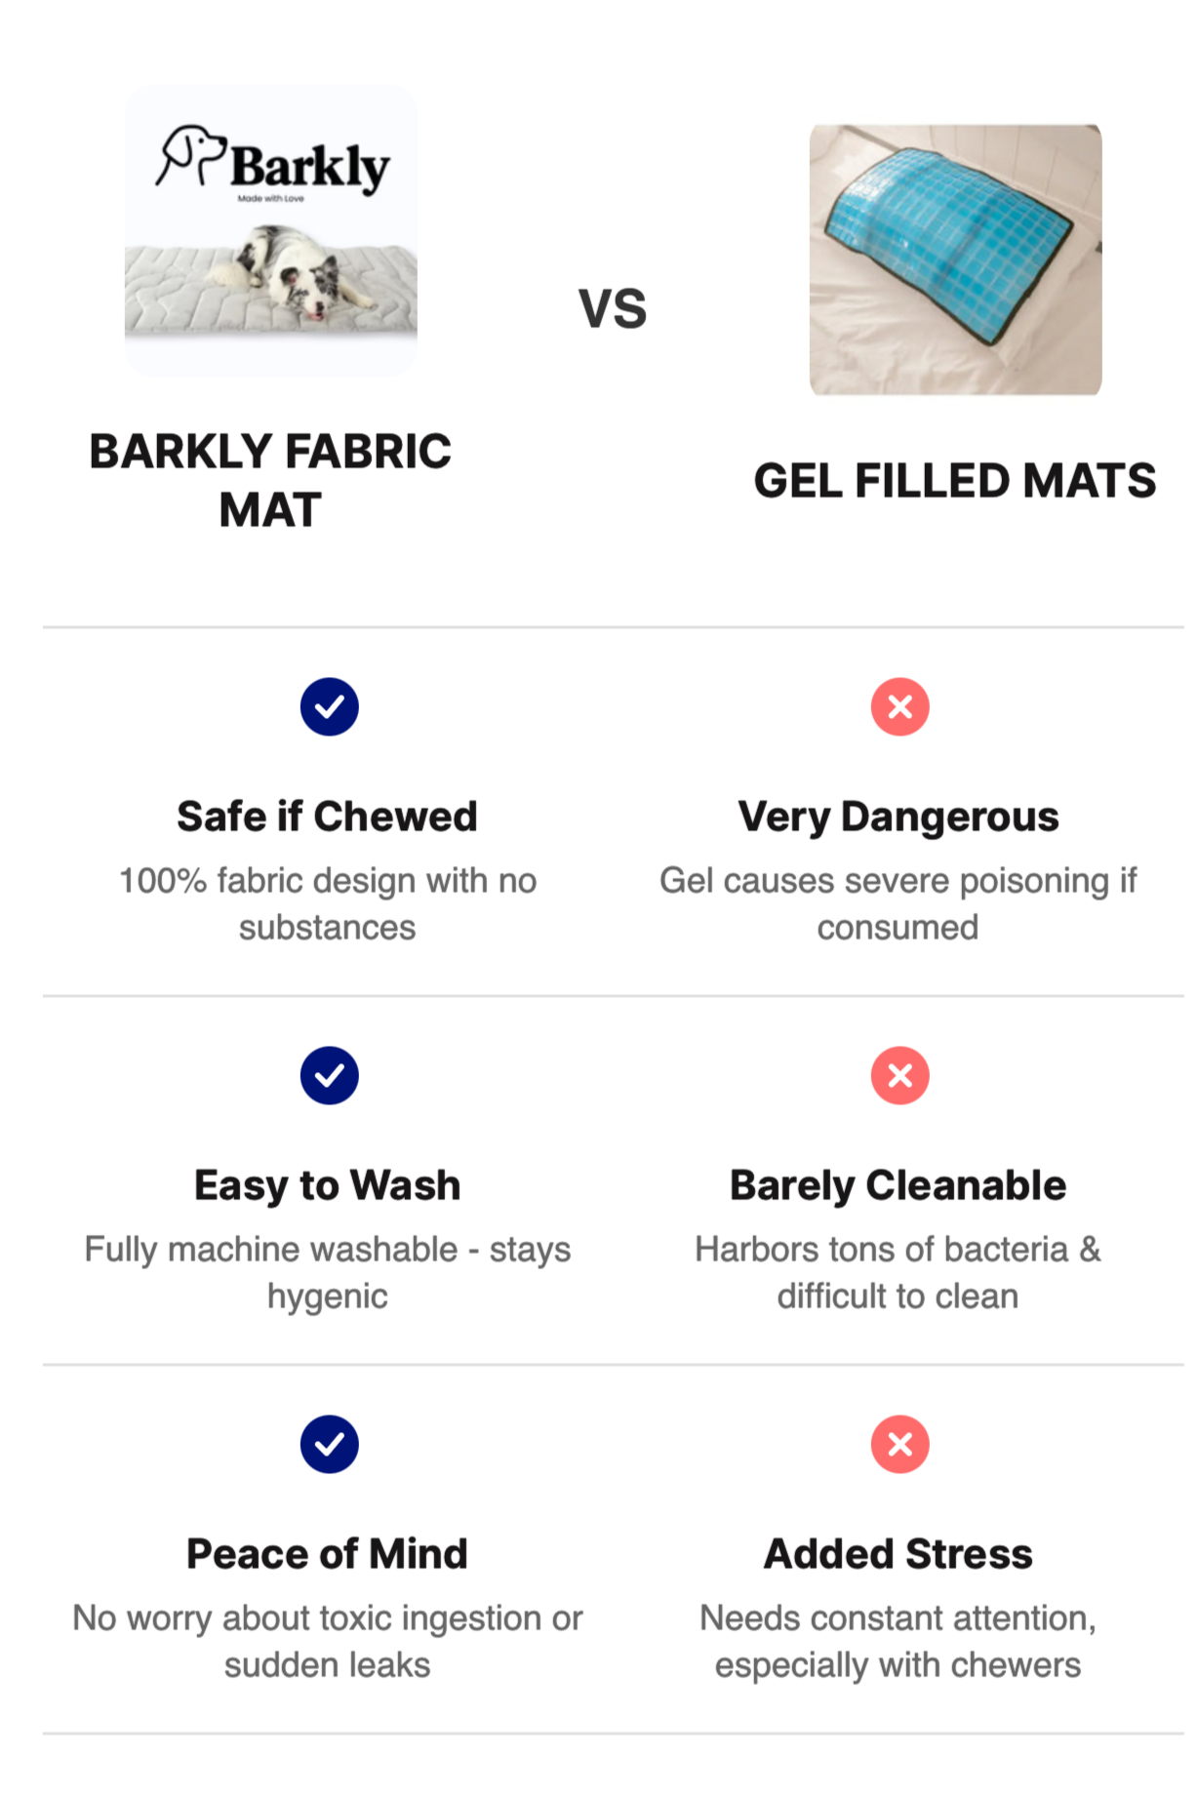
Task: Click the Gel causes severe poisoning description
Action: point(898,903)
